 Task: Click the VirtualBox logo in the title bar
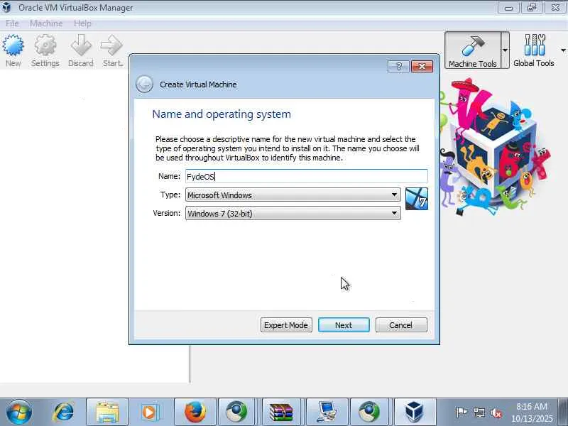pyautogui.click(x=7, y=7)
